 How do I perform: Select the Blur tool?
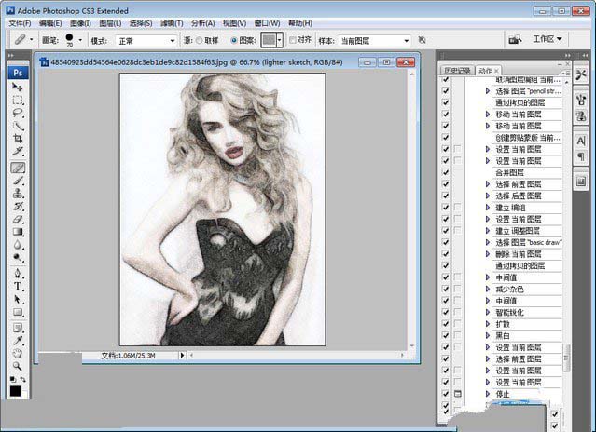pyautogui.click(x=18, y=245)
